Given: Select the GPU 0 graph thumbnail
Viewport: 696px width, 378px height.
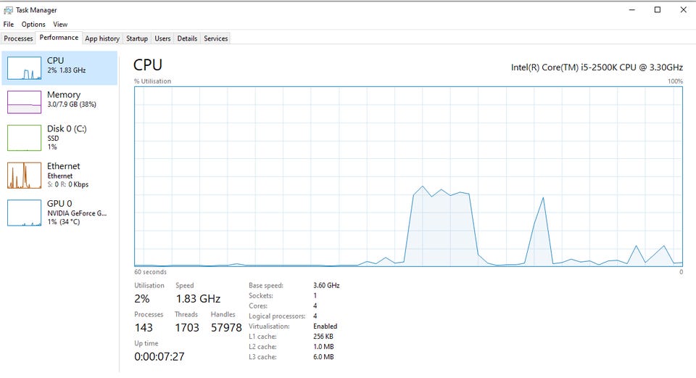Looking at the screenshot, I should (24, 213).
